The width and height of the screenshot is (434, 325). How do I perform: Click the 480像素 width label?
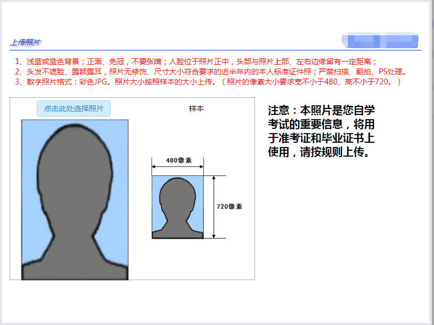[x=179, y=160]
